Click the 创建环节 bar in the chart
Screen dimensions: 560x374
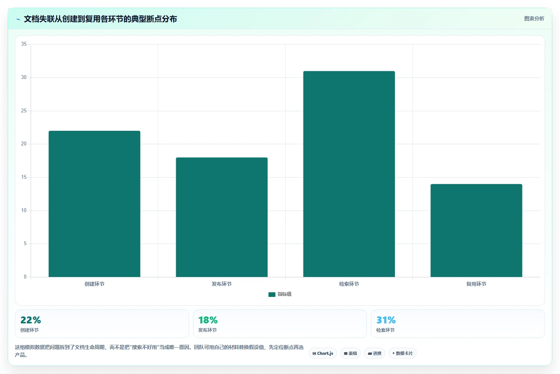pos(94,204)
